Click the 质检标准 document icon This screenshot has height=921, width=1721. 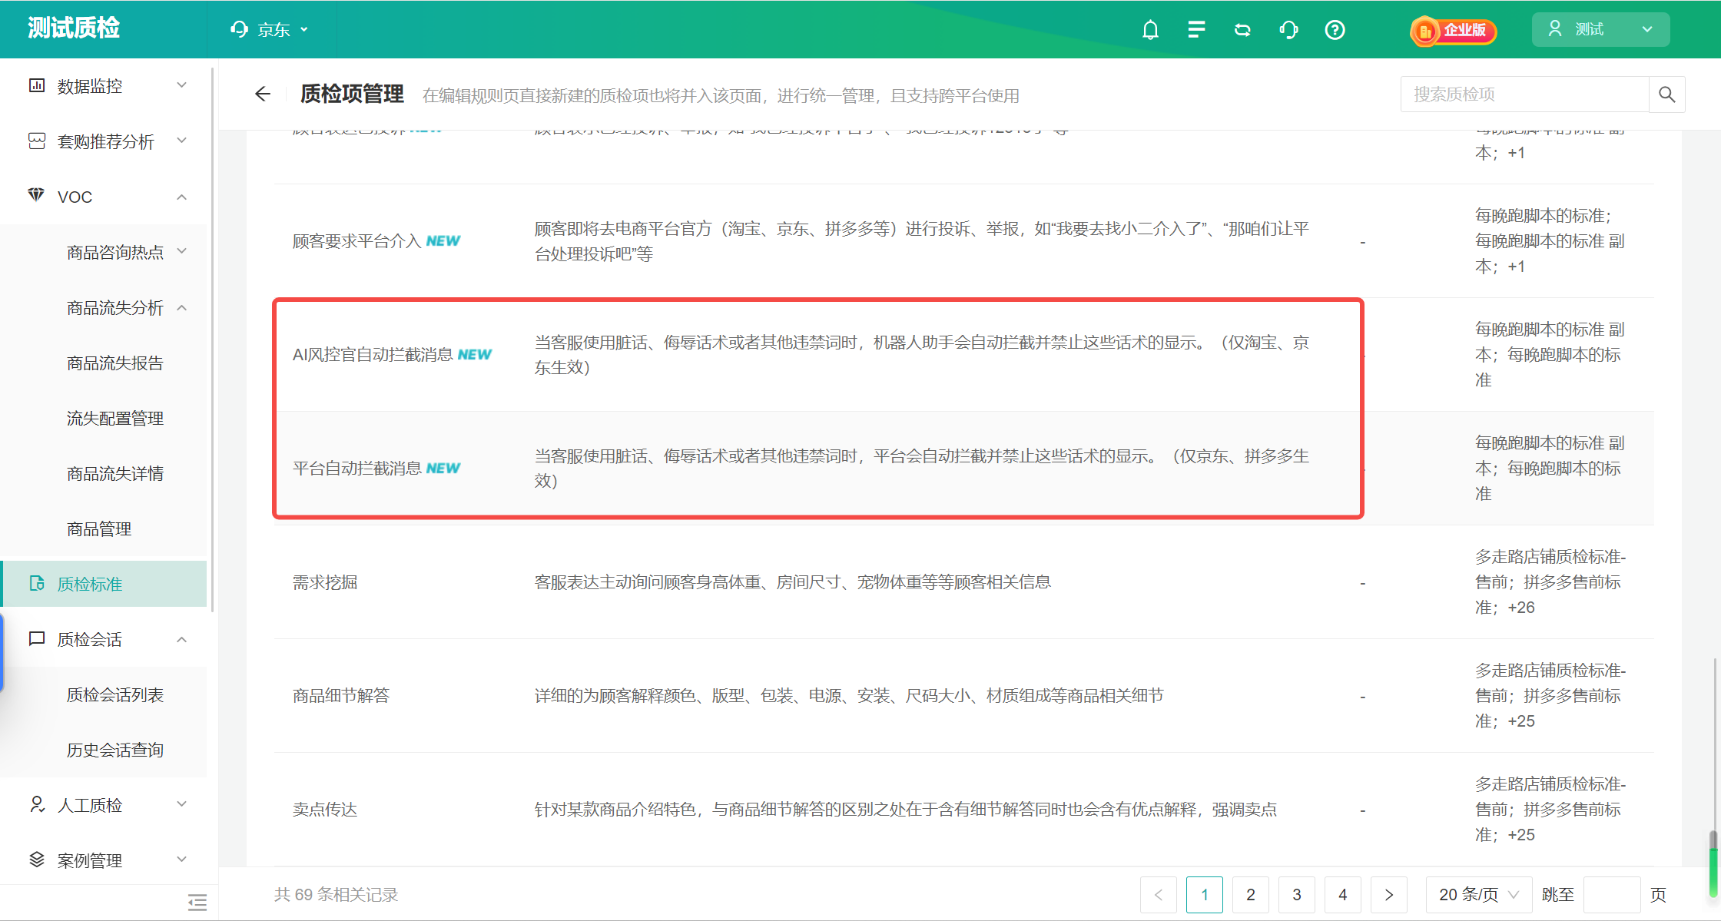[37, 584]
